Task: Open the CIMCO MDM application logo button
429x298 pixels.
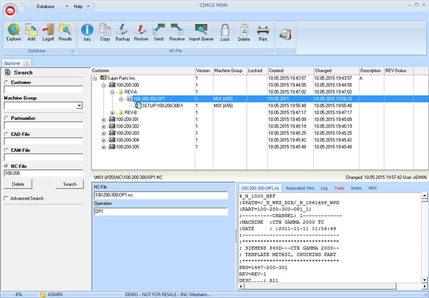Action: 11,11
